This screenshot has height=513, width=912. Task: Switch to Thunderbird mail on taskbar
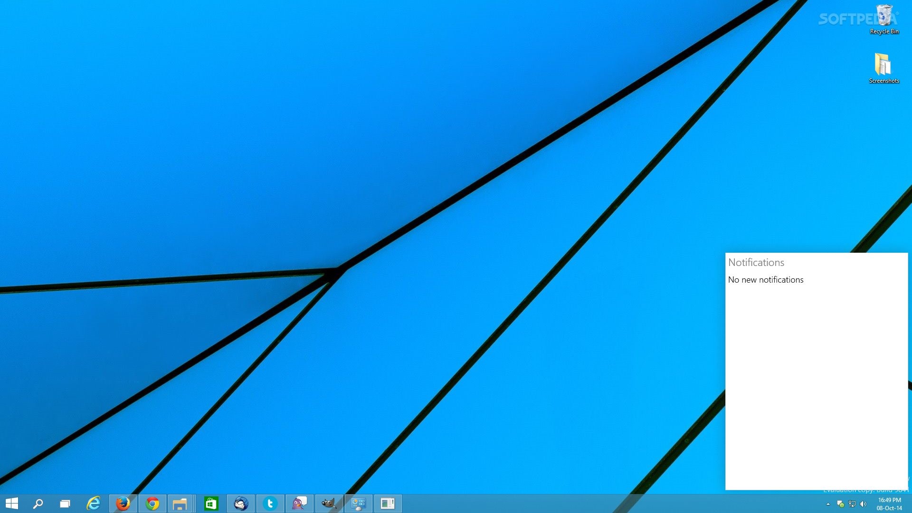coord(241,503)
